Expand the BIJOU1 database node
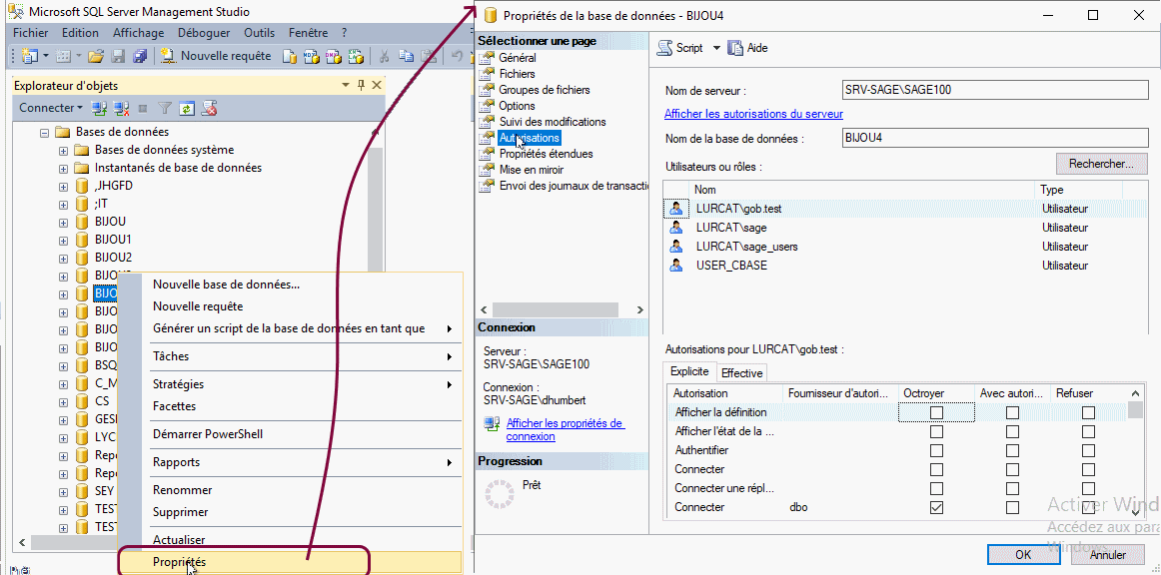The width and height of the screenshot is (1161, 575). coord(64,240)
